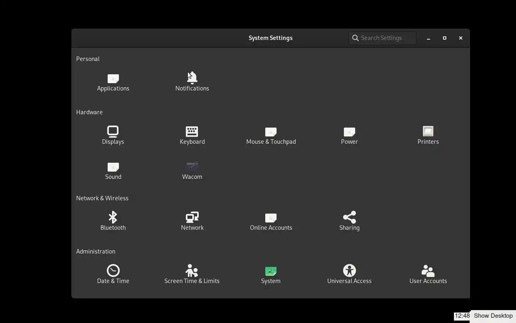516x323 pixels.
Task: Open Network settings
Action: coord(192,221)
